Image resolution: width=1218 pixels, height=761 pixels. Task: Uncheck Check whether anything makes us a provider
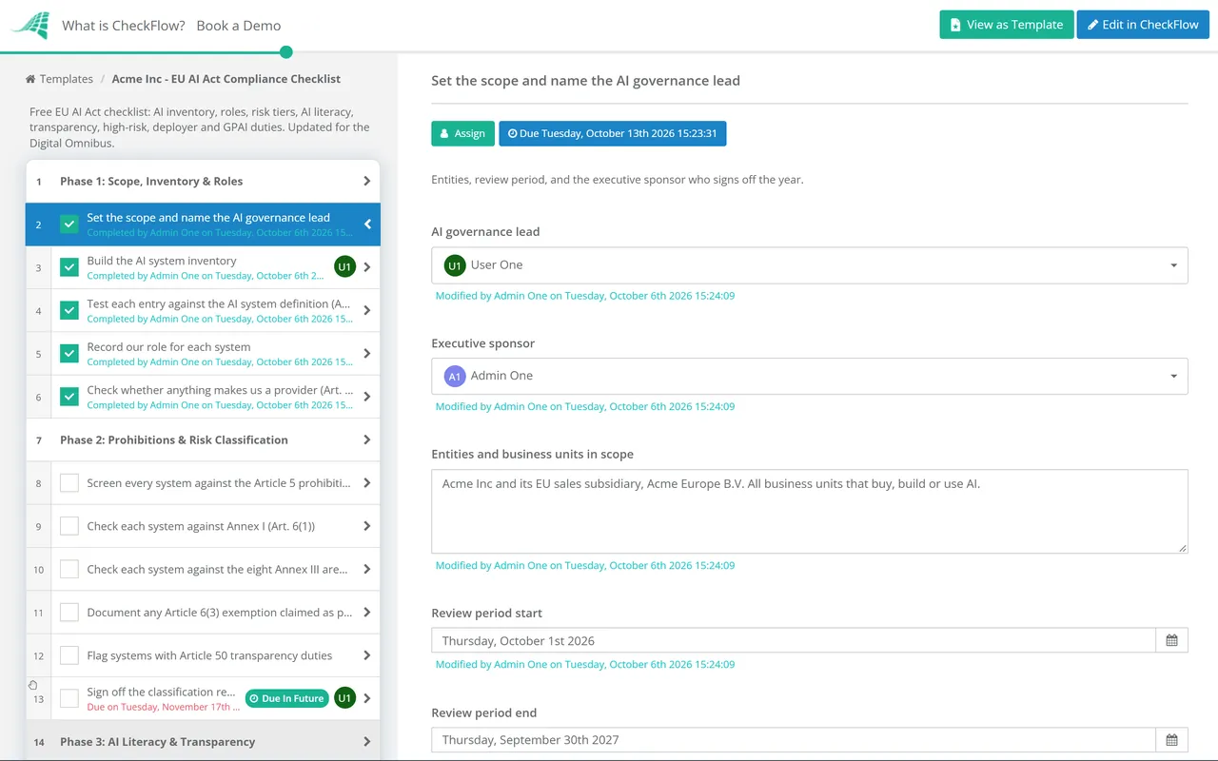click(69, 397)
